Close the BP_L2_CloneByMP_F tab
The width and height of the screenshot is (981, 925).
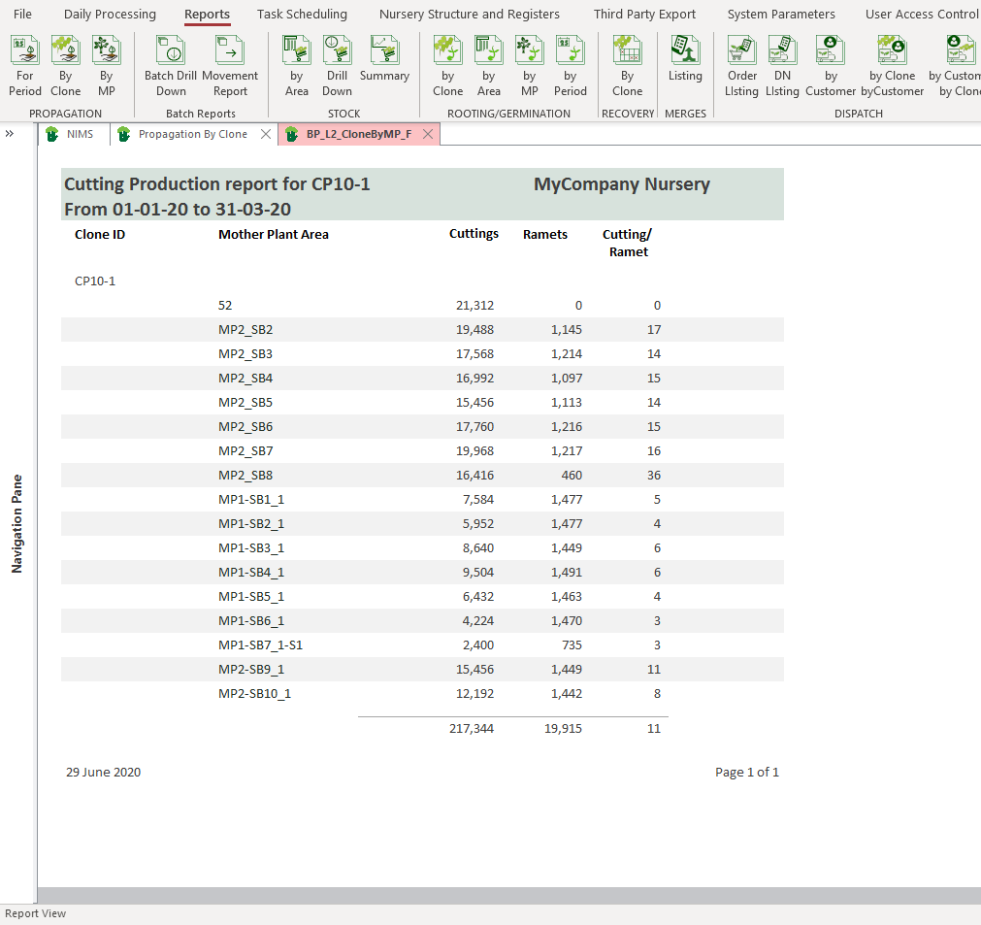pyautogui.click(x=428, y=134)
